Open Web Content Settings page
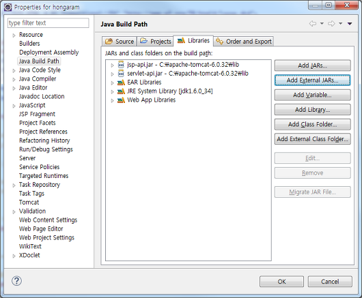The width and height of the screenshot is (362, 298). [x=48, y=220]
